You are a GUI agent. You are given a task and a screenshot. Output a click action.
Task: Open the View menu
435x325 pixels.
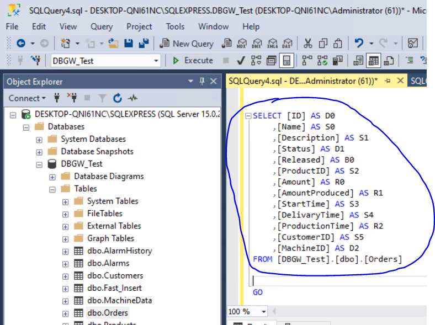(x=68, y=26)
